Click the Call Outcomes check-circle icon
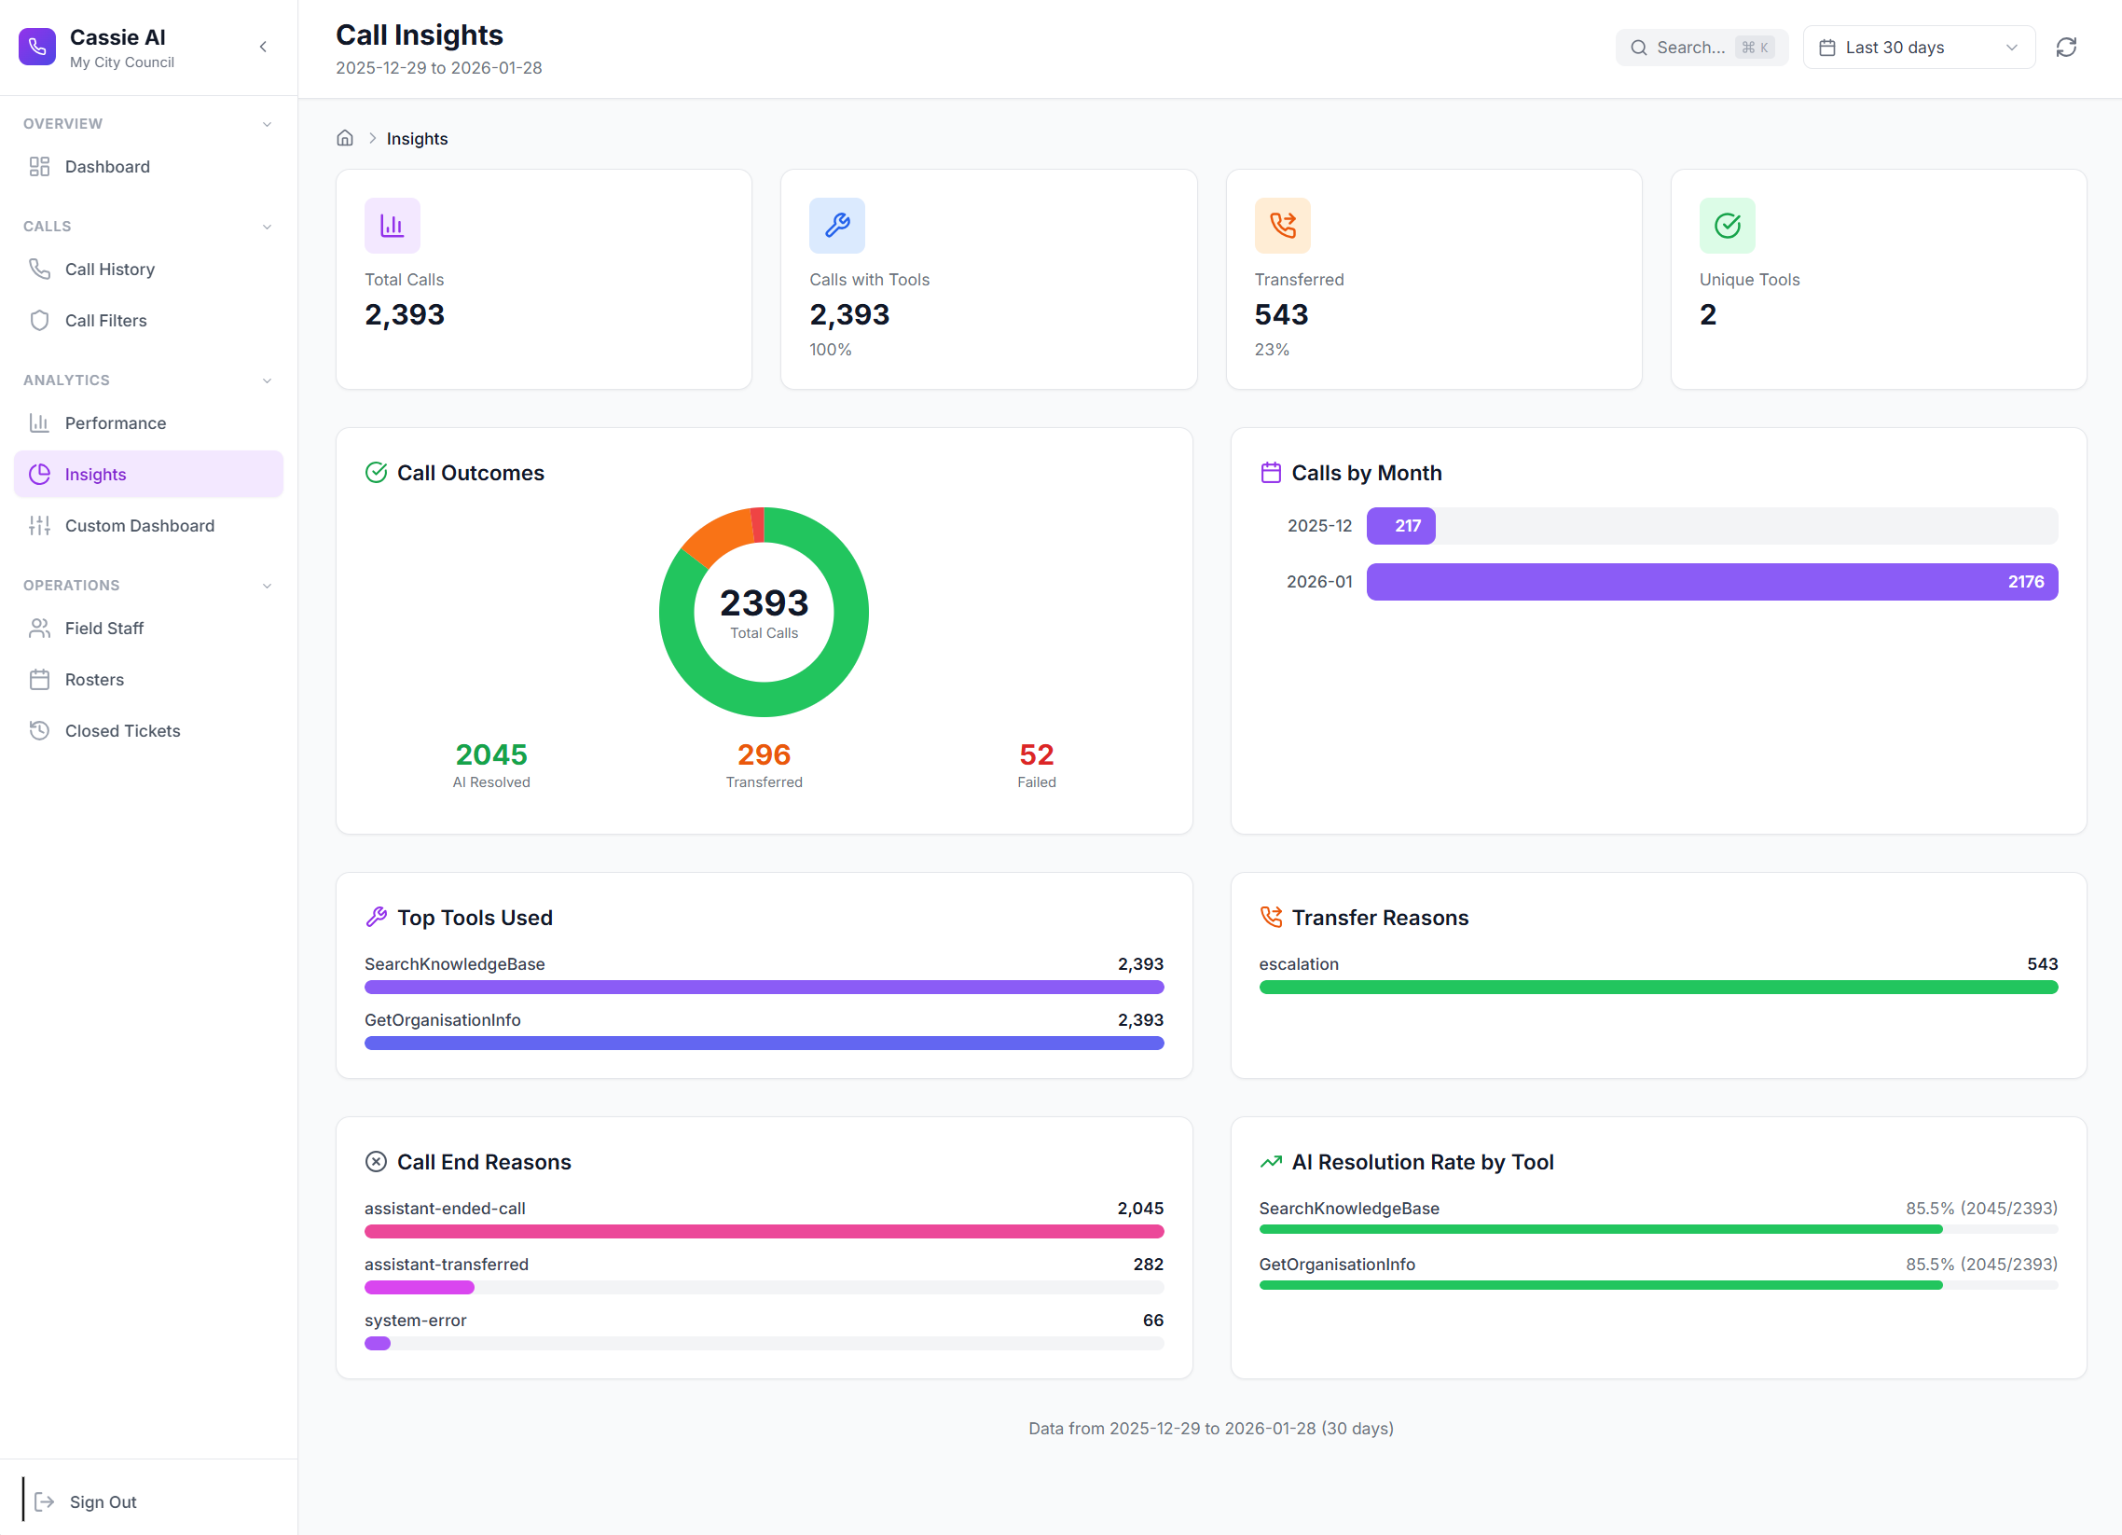 click(x=376, y=473)
